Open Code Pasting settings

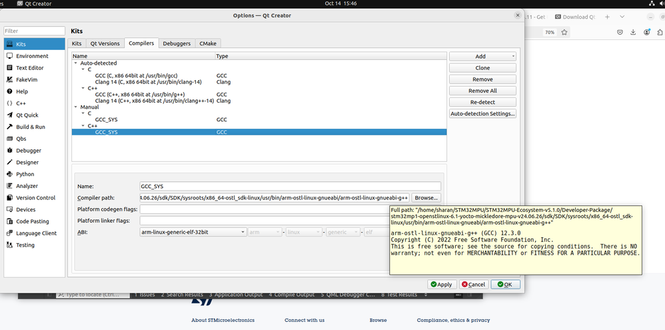35,221
